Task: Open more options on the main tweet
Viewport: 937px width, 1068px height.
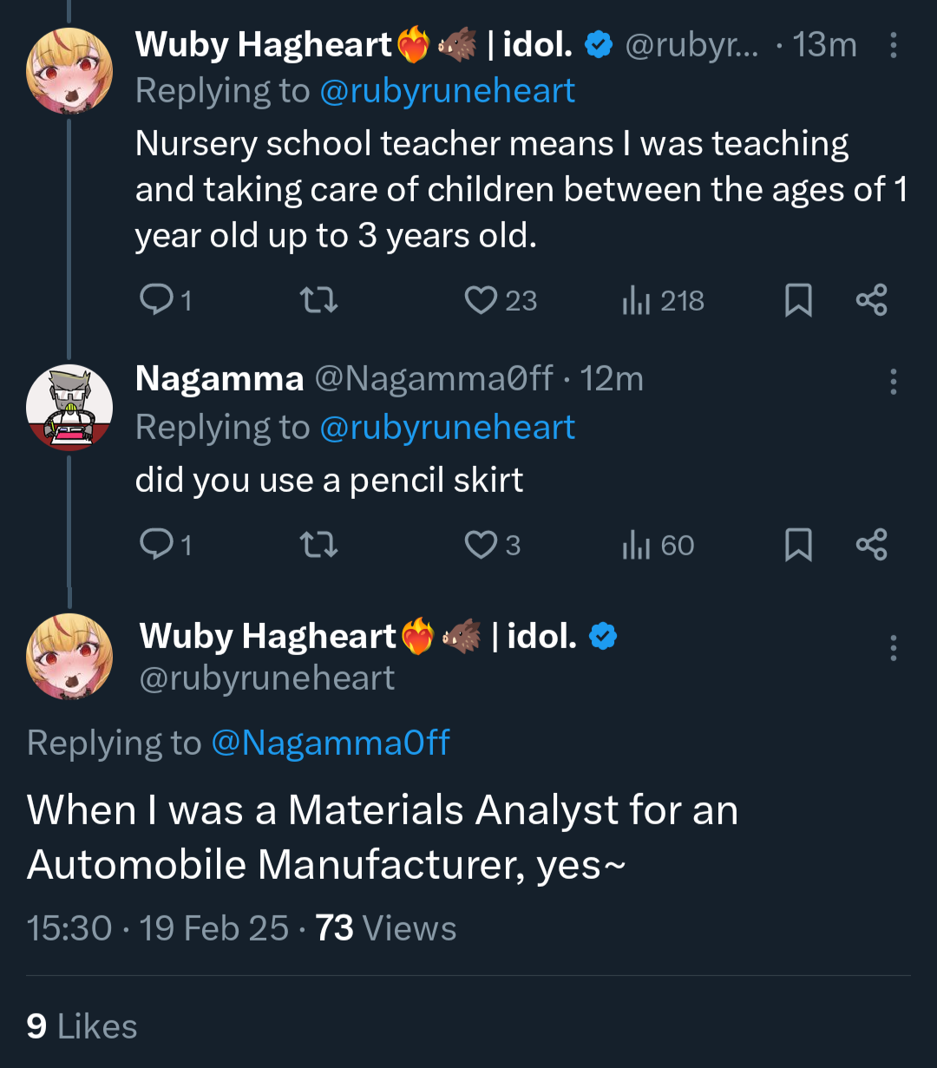Action: click(x=893, y=648)
